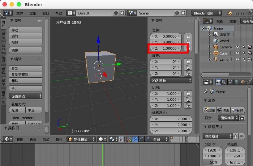Viewport: 253px width, 166px height.
Task: Open the 帮助 menu
Action: [59, 13]
